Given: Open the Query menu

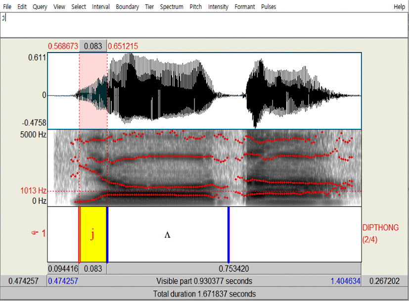Looking at the screenshot, I should [x=40, y=7].
